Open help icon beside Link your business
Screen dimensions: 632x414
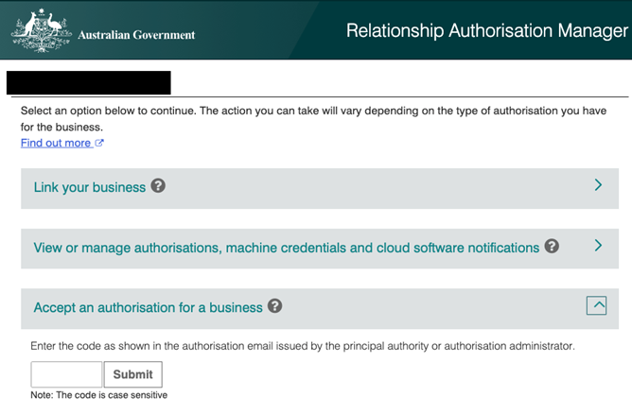tap(158, 185)
